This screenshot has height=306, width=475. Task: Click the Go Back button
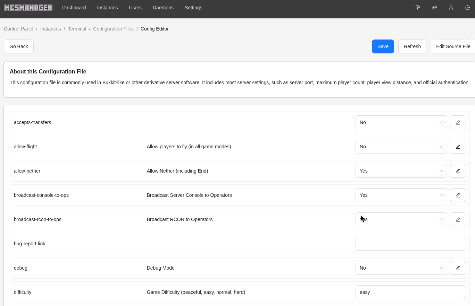click(19, 46)
